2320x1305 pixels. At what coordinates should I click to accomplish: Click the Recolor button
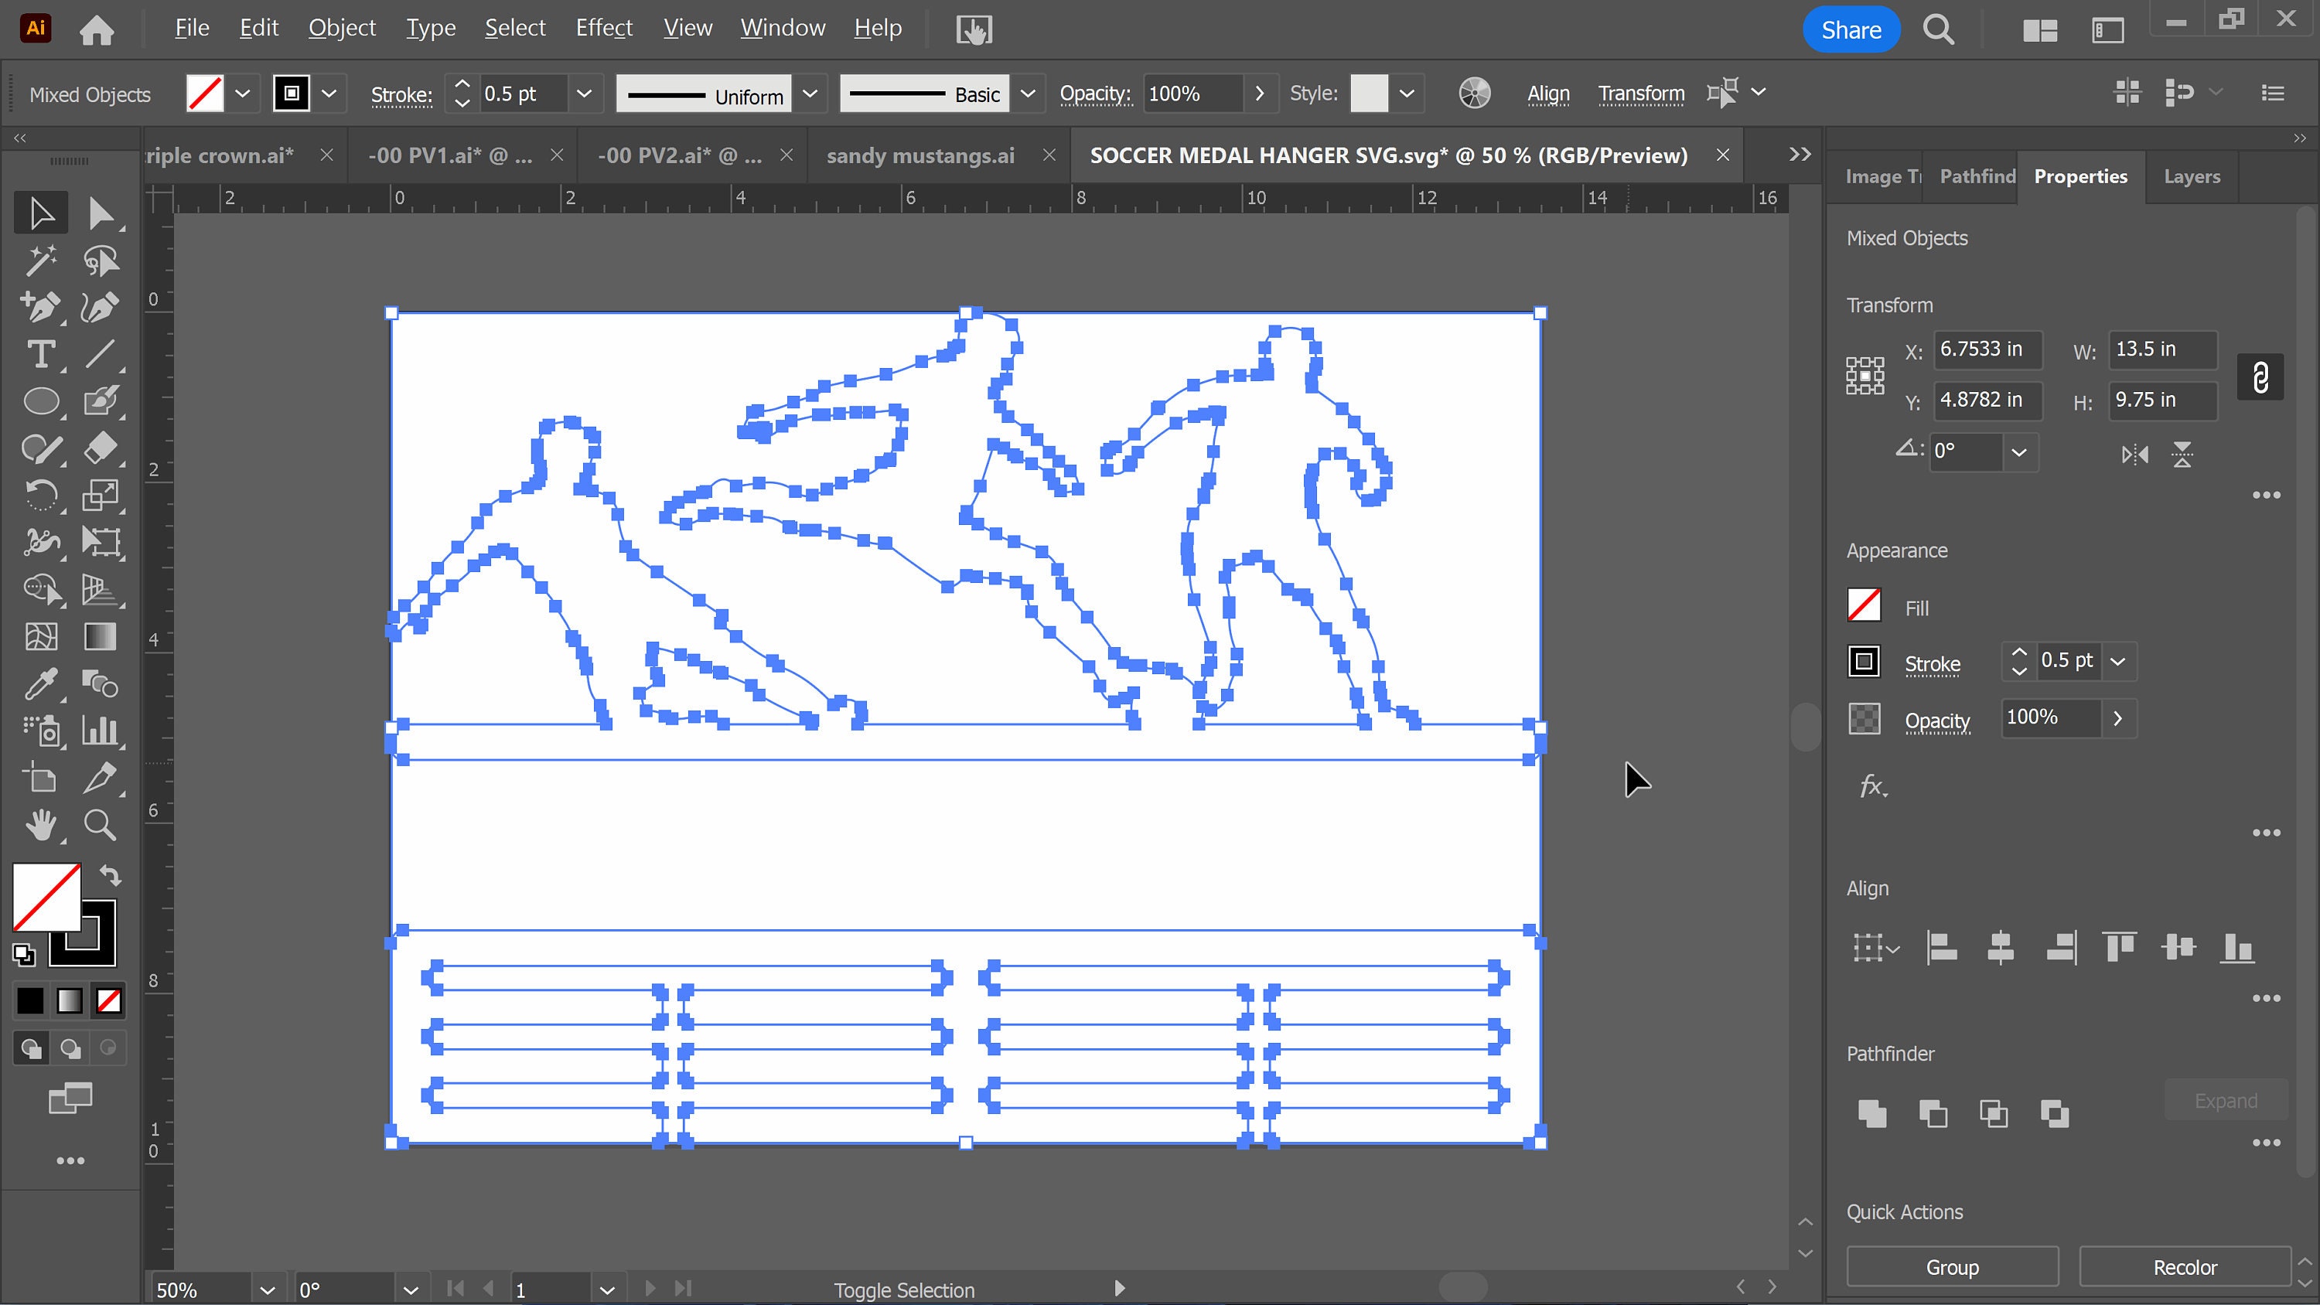(2184, 1266)
